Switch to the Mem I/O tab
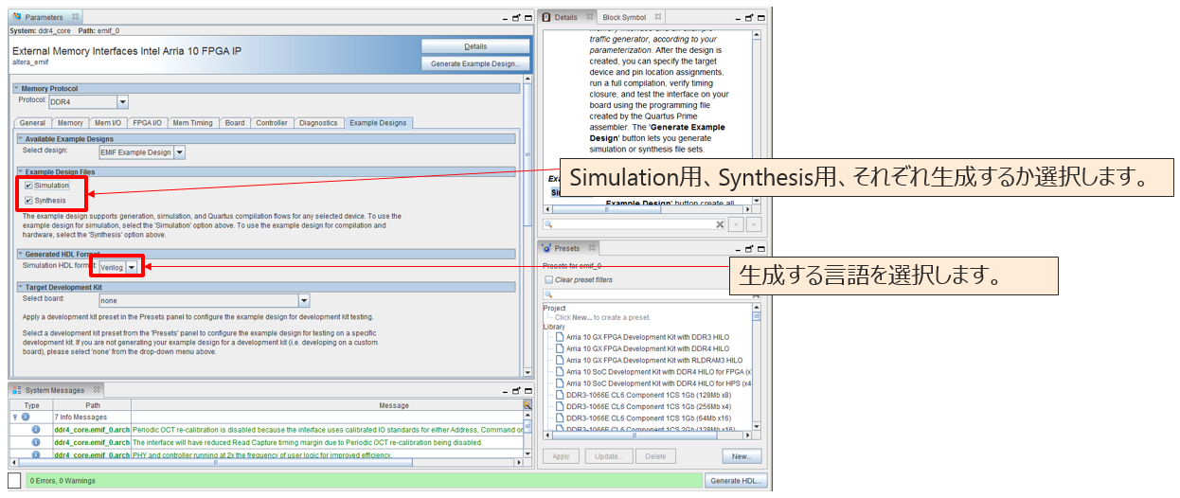1180x498 pixels. [x=108, y=123]
